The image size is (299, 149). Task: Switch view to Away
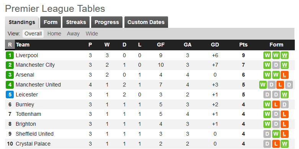(x=73, y=34)
